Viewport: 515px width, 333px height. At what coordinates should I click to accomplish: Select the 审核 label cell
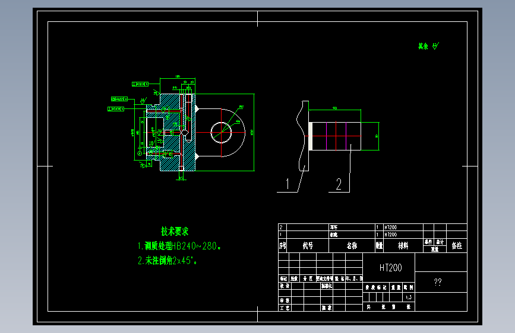(x=285, y=300)
